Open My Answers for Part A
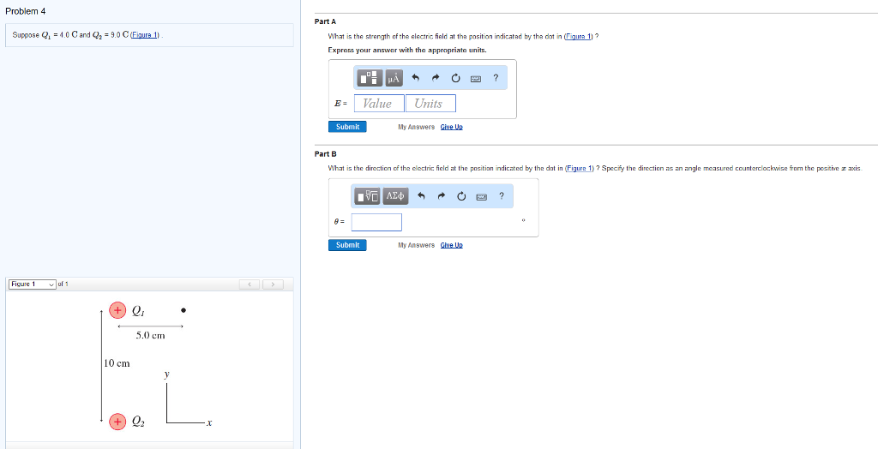Image resolution: width=878 pixels, height=449 pixels. [x=416, y=127]
